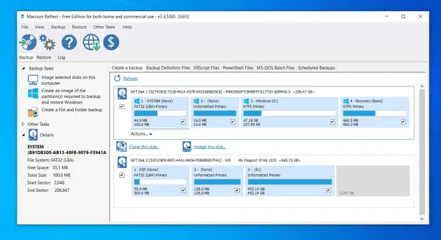Click the Windows flag on 4 - Recovery partition
The image size is (441, 240).
346,101
